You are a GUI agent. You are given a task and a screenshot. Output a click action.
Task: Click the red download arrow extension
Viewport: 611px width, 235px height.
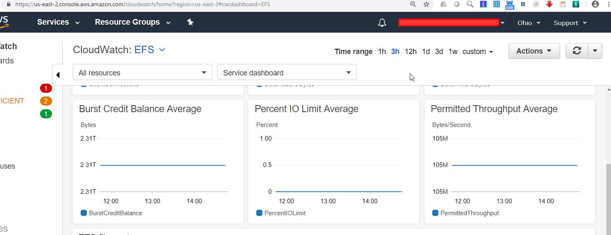pyautogui.click(x=549, y=4)
